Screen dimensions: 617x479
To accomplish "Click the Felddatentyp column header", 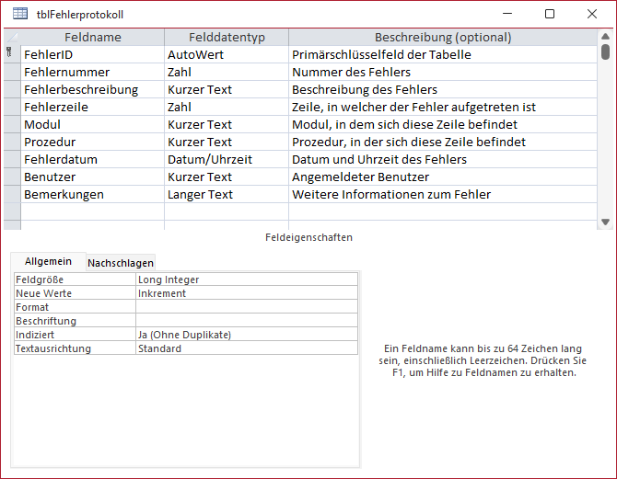I will (x=226, y=38).
